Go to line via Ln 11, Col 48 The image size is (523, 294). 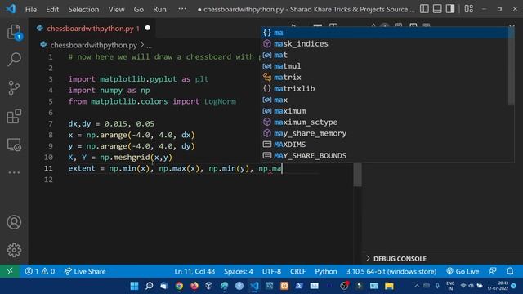pos(194,271)
